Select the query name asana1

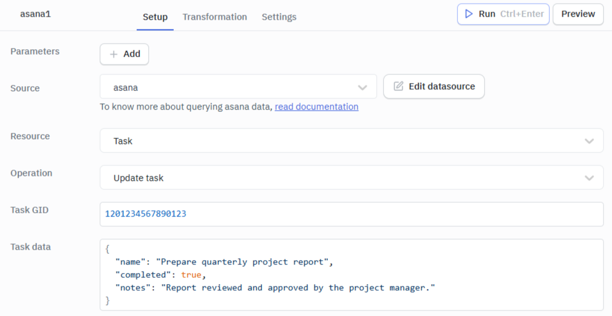(36, 14)
